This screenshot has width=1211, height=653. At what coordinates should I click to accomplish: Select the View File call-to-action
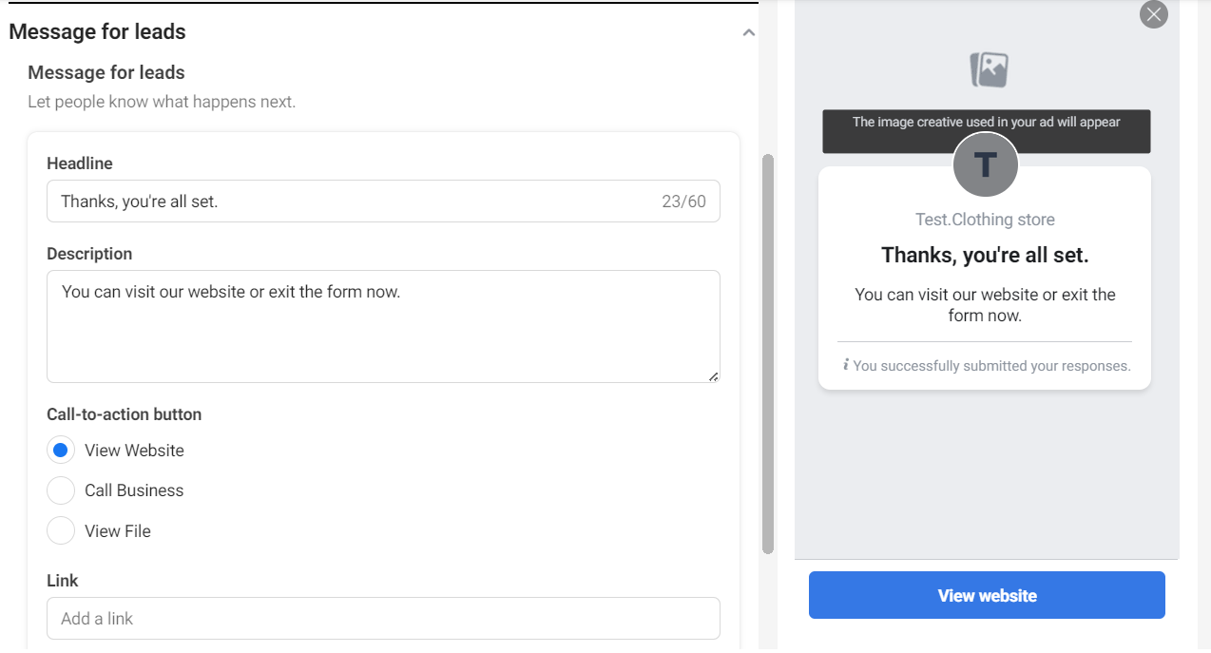click(x=60, y=530)
